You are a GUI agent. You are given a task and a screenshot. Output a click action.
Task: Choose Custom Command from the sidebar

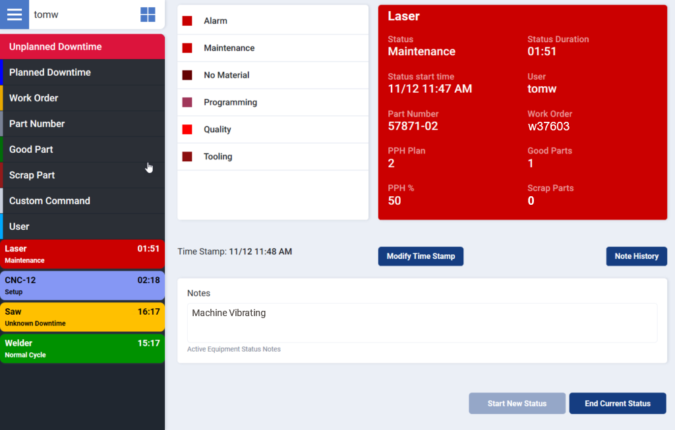click(x=82, y=201)
